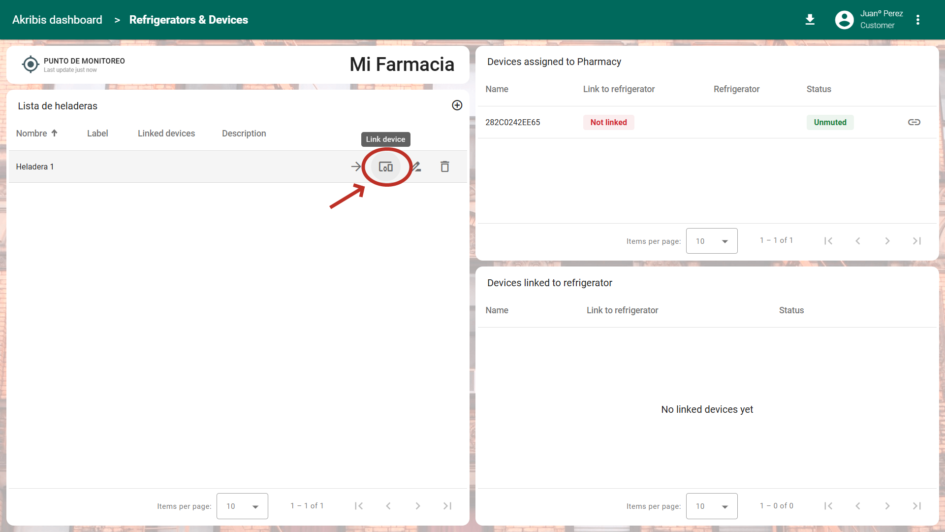Click device name 282C0242EE65
The image size is (945, 532).
(512, 122)
